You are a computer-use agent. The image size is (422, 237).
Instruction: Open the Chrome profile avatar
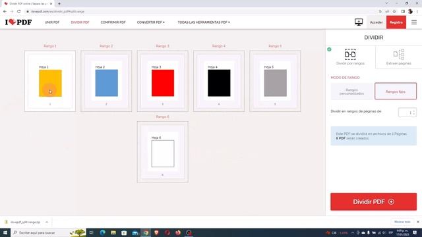pos(410,12)
